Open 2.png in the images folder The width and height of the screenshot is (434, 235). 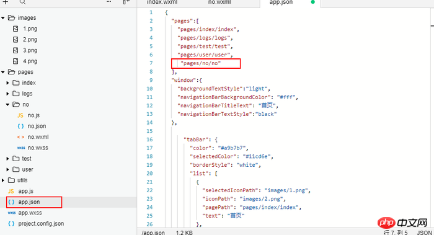point(30,39)
